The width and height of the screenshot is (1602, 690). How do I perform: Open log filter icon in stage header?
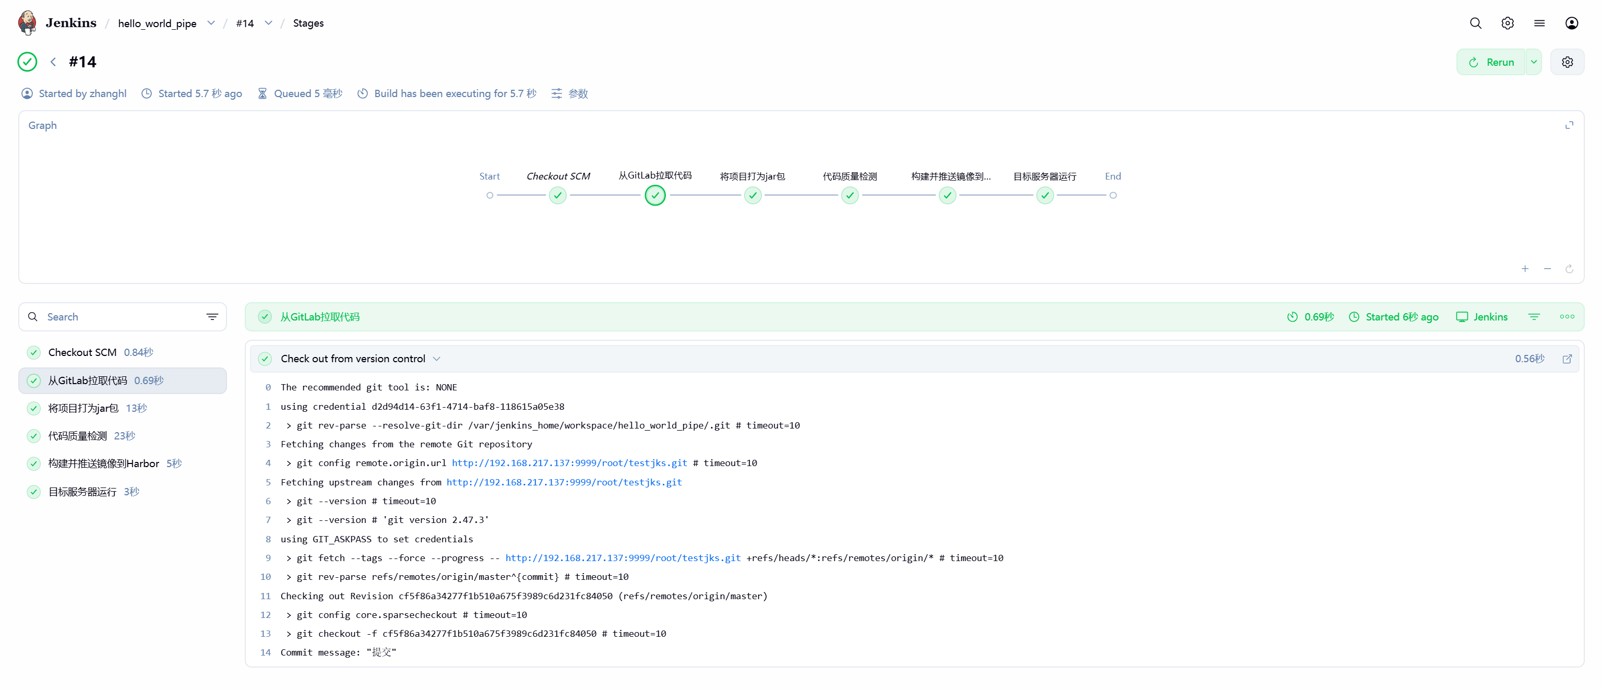tap(1534, 317)
